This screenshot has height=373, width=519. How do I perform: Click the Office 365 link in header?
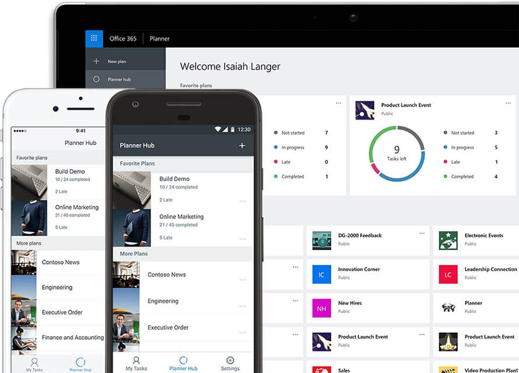click(122, 38)
